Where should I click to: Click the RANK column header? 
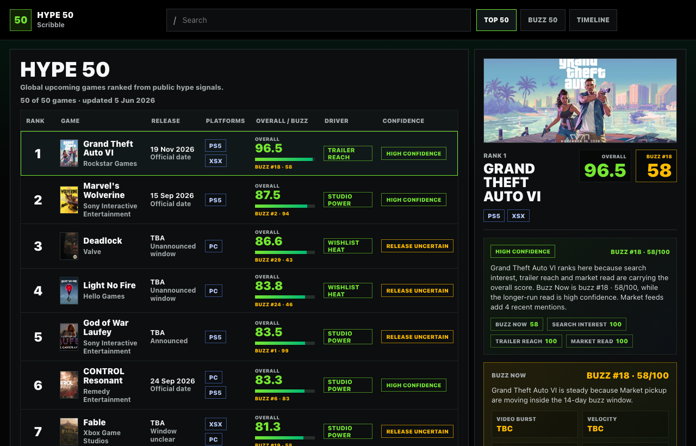click(35, 121)
